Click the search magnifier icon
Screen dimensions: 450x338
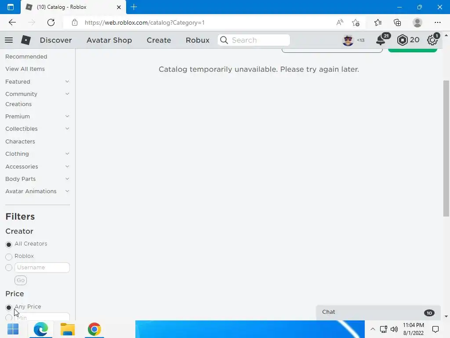224,40
